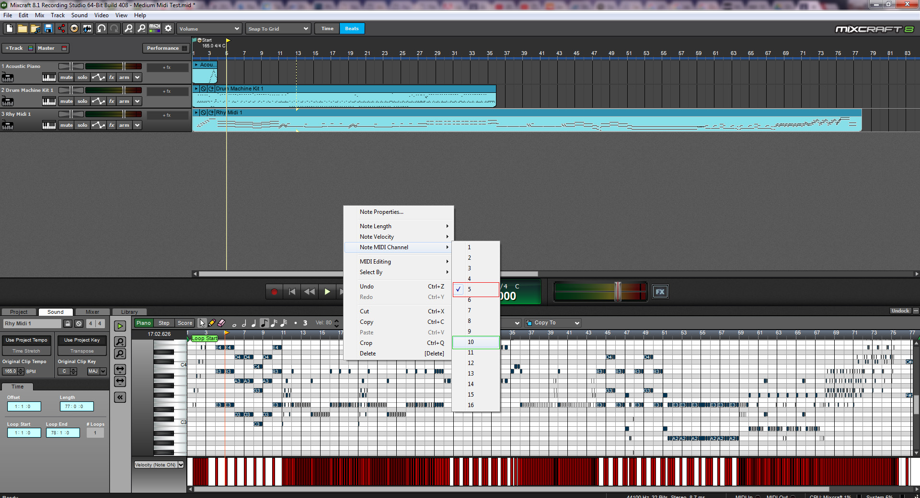Click the Burn CD icon
This screenshot has width=920, height=498.
pos(74,29)
